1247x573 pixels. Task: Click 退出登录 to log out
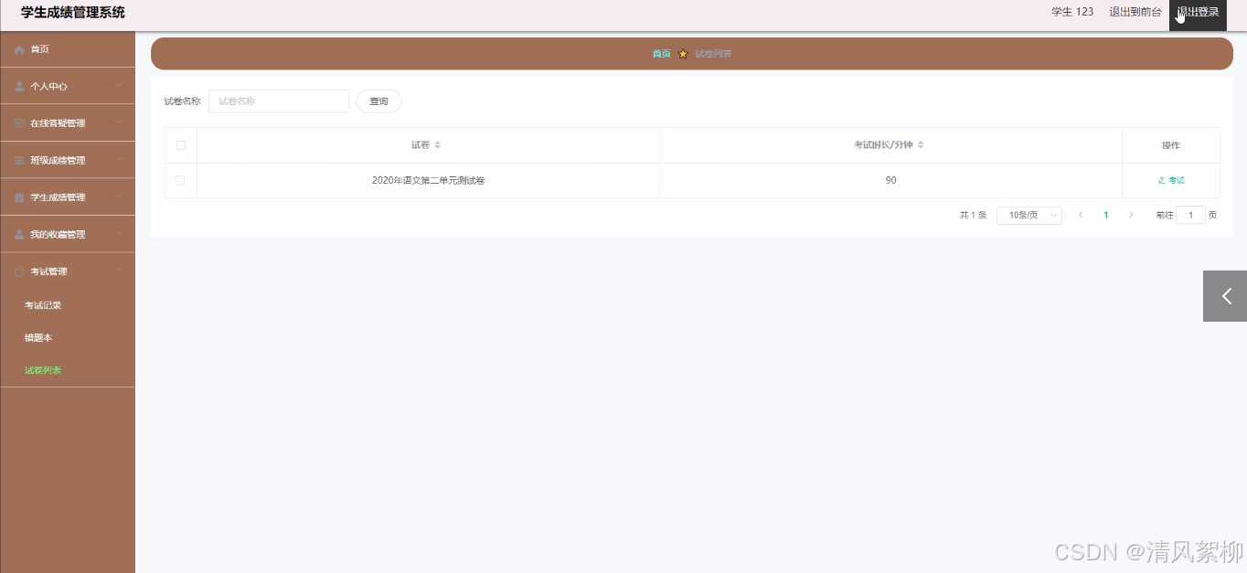(x=1198, y=13)
